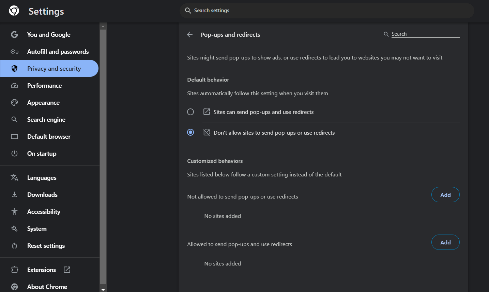The width and height of the screenshot is (489, 292).
Task: Go to Search engine settings
Action: coord(46,120)
